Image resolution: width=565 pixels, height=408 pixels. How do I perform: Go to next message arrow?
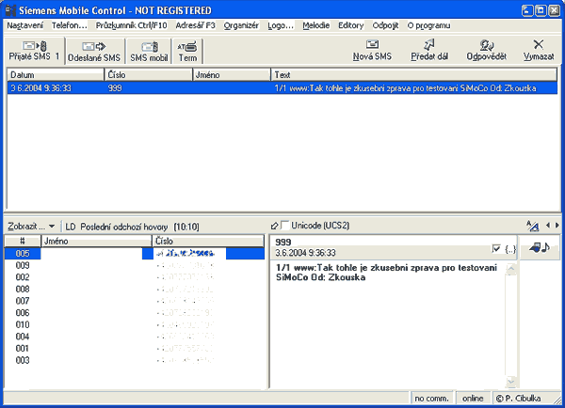(x=557, y=226)
